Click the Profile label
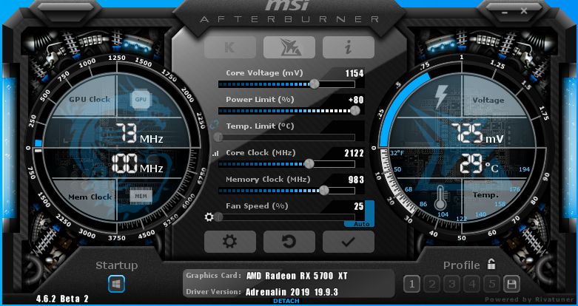Image resolution: width=578 pixels, height=306 pixels. 462,265
